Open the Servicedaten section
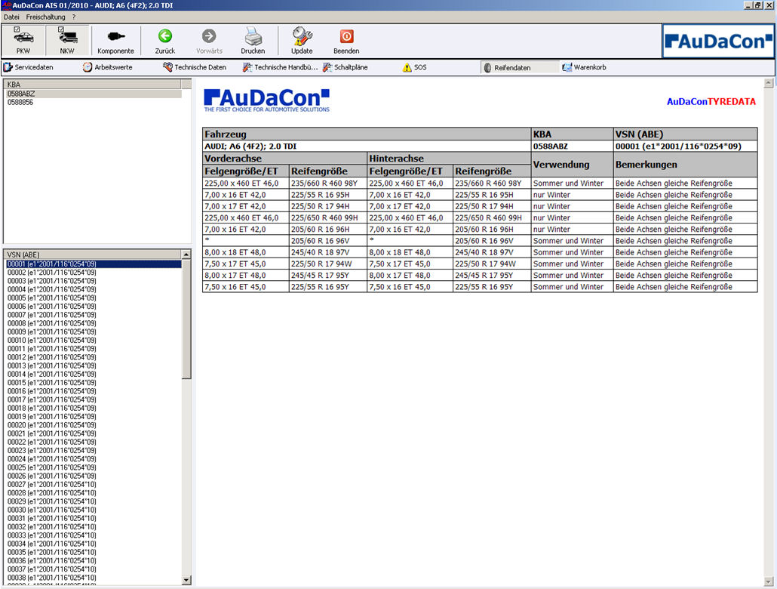 click(29, 67)
